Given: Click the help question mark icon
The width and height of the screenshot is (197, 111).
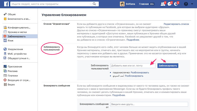Looking at the screenshot, I should pos(186,4).
